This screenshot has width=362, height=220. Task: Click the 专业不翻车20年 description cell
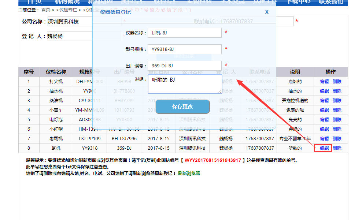pyautogui.click(x=295, y=139)
